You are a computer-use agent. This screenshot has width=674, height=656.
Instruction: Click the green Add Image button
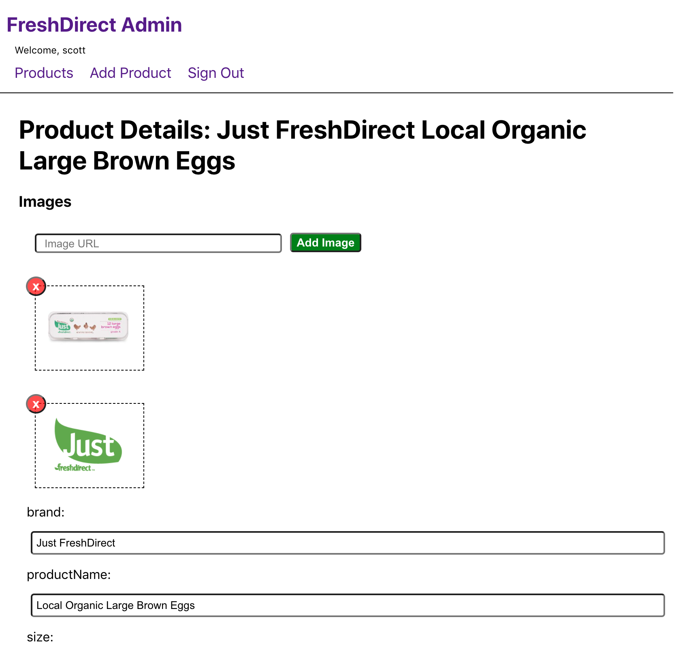pyautogui.click(x=326, y=242)
